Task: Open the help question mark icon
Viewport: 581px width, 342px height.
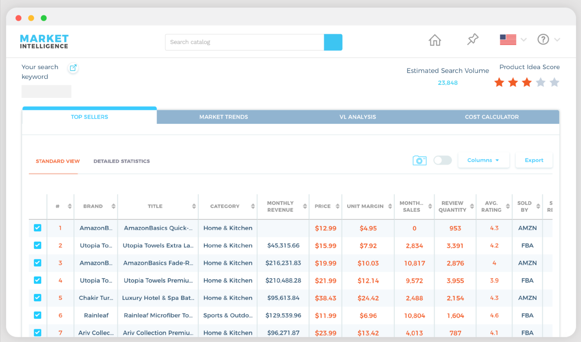Action: pos(543,39)
